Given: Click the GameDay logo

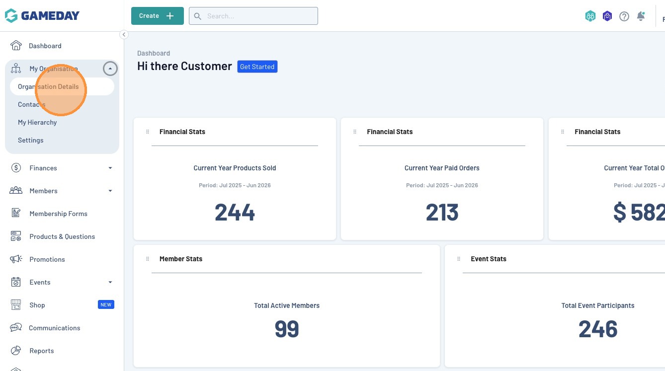Looking at the screenshot, I should tap(42, 16).
